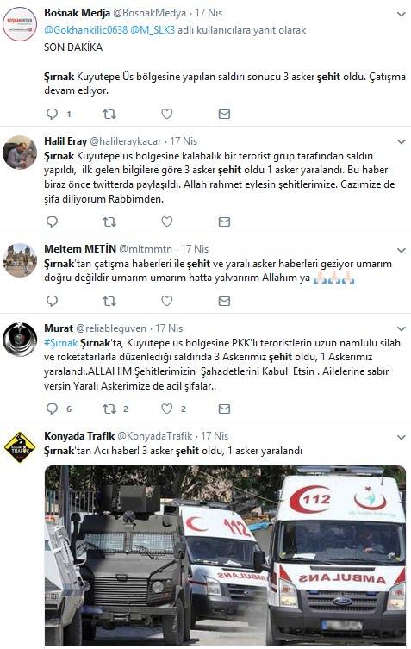Retweet the Bošnak Medja tweet
Screen dimensions: 411x649
pyautogui.click(x=109, y=114)
